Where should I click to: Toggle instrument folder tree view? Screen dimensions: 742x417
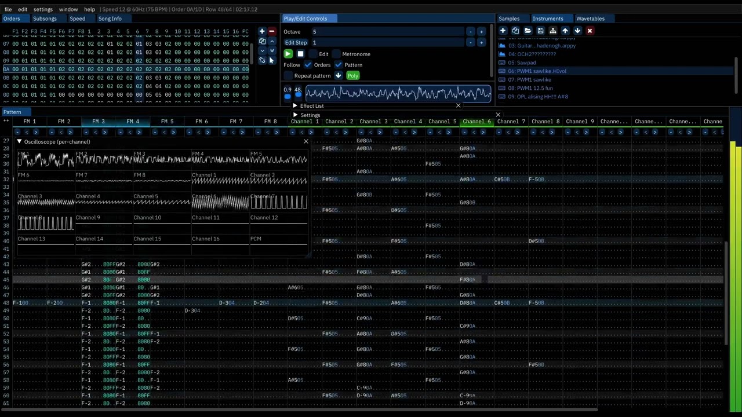[552, 31]
